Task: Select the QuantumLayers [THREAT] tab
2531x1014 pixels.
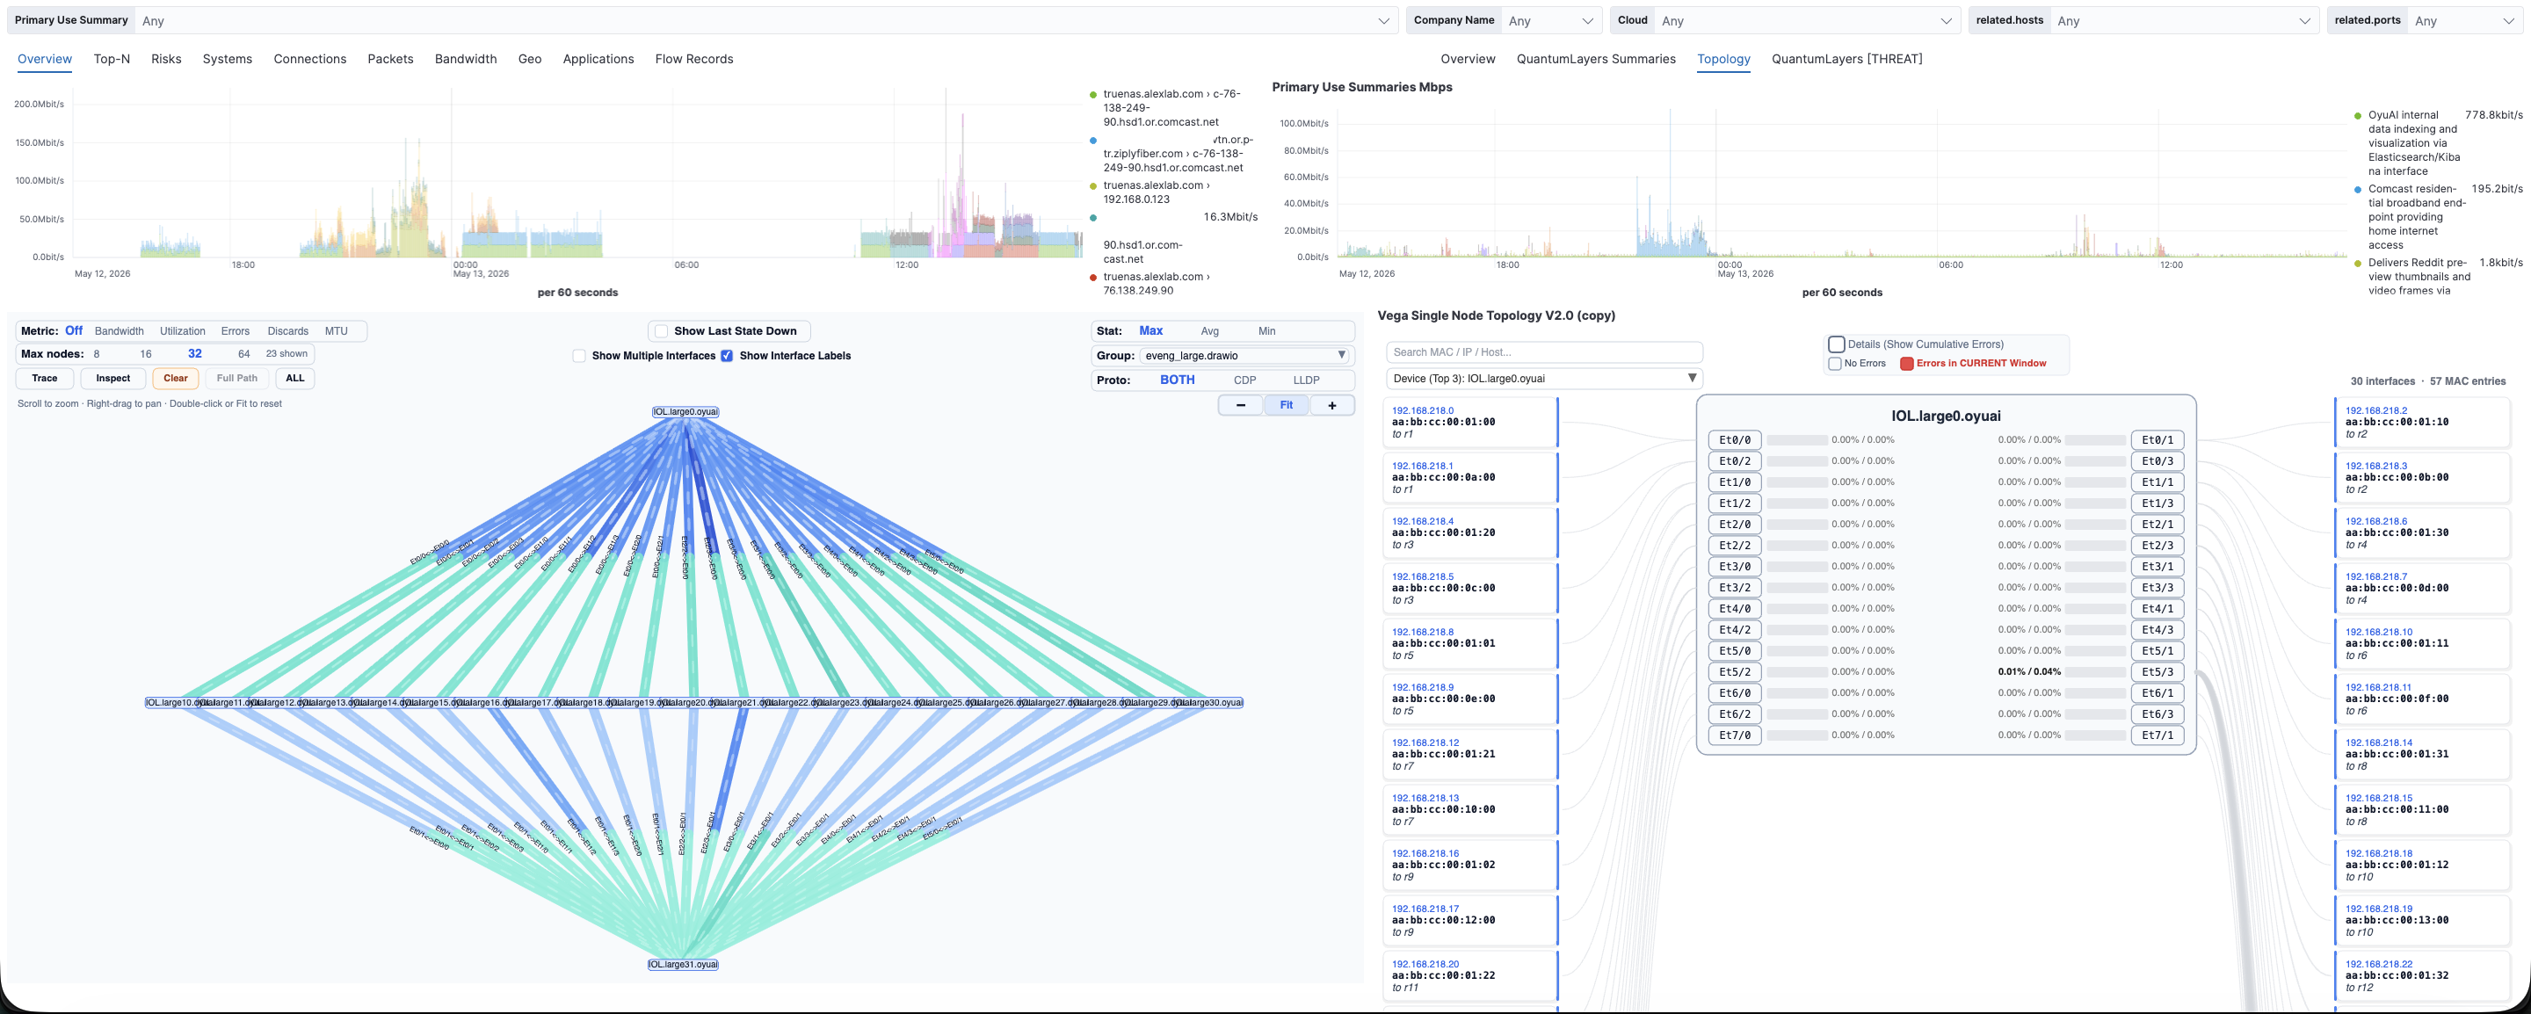Action: click(1847, 59)
